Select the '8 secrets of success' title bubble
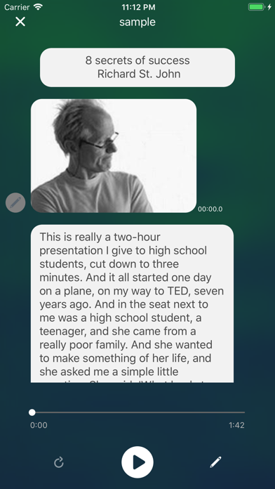The height and width of the screenshot is (489, 275). [x=137, y=67]
